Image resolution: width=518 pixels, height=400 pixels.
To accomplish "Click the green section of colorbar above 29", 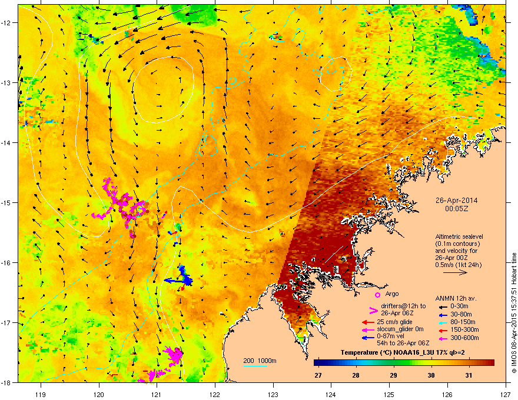I will (x=393, y=363).
